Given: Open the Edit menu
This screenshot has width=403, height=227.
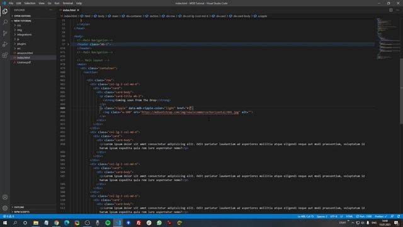Looking at the screenshot, I should click(19, 3).
